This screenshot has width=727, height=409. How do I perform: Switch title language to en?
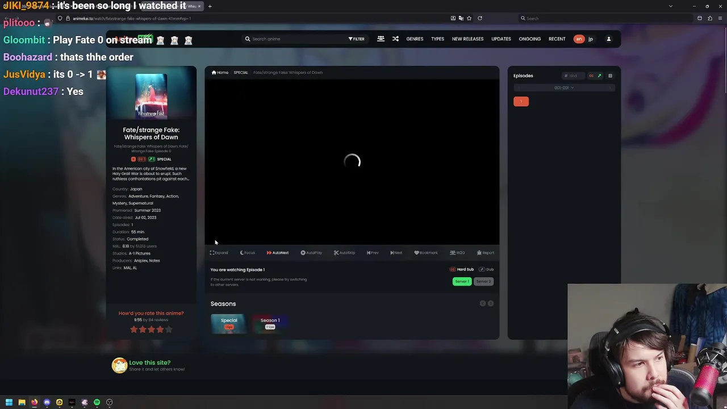tap(579, 39)
